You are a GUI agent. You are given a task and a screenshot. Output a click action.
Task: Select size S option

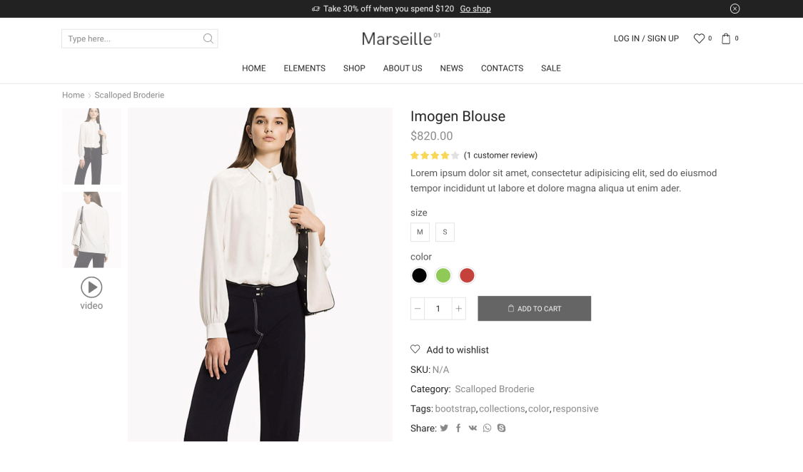pyautogui.click(x=445, y=232)
